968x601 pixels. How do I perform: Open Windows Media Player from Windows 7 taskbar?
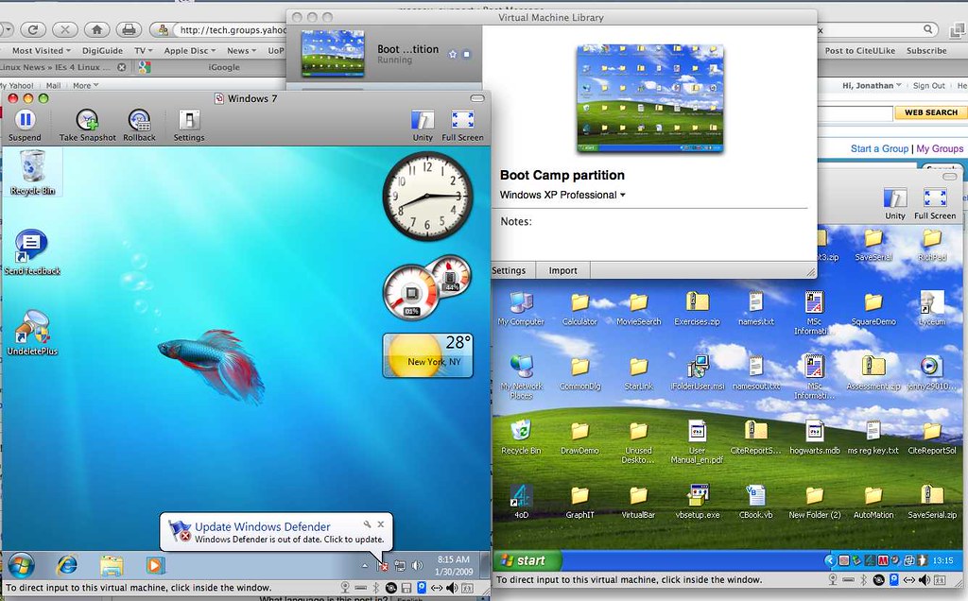(155, 565)
